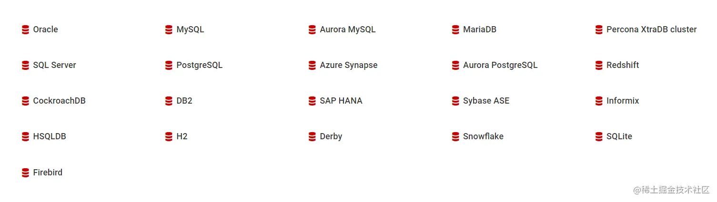Open the Sybase ASE link
717x202 pixels.
486,101
